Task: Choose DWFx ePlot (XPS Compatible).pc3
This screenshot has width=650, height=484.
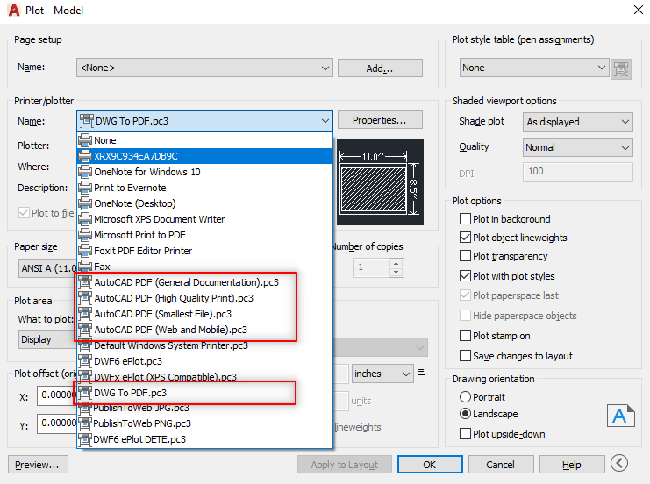Action: pyautogui.click(x=204, y=377)
